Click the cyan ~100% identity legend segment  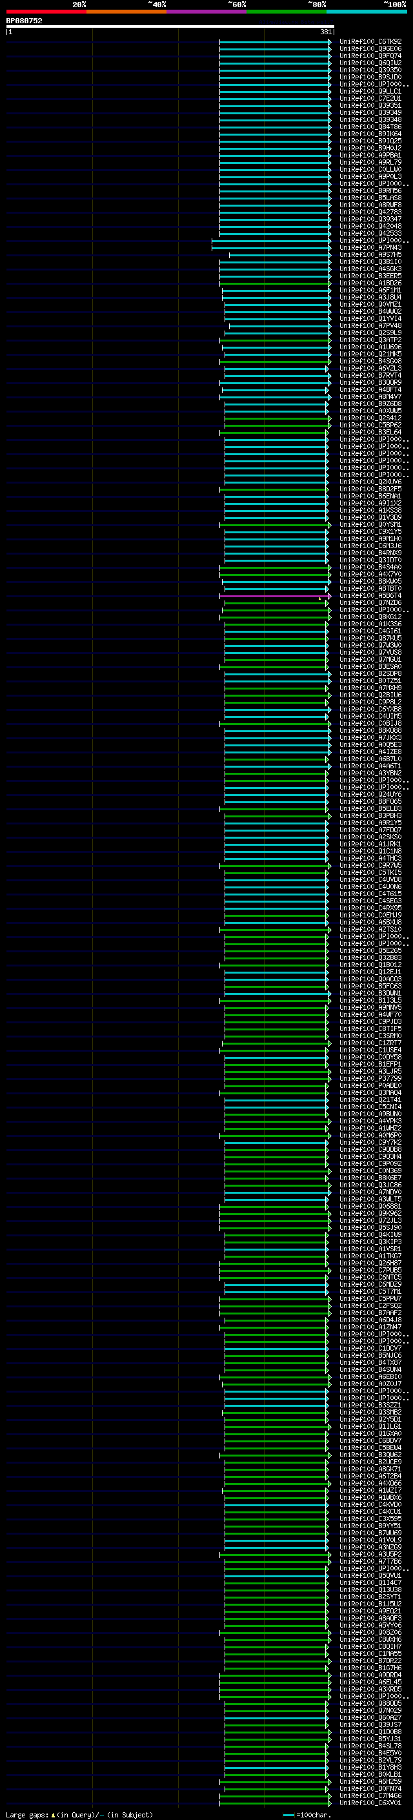pos(367,12)
